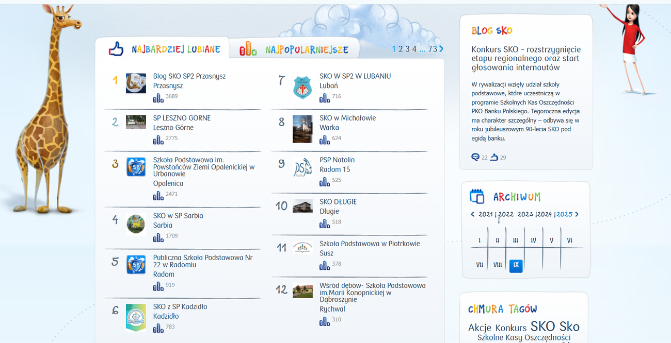Viewport: 671px width, 343px height.
Task: Click the votes icon next to 783
Action: [x=158, y=328]
